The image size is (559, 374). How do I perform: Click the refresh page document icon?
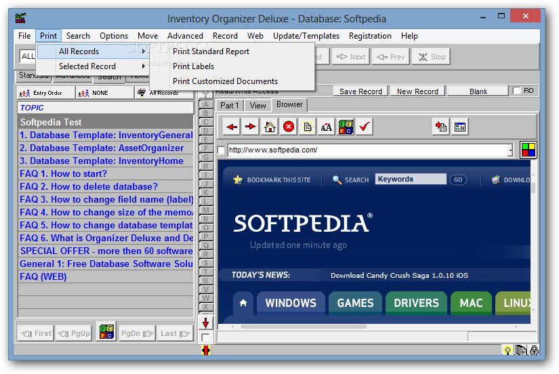coord(308,127)
